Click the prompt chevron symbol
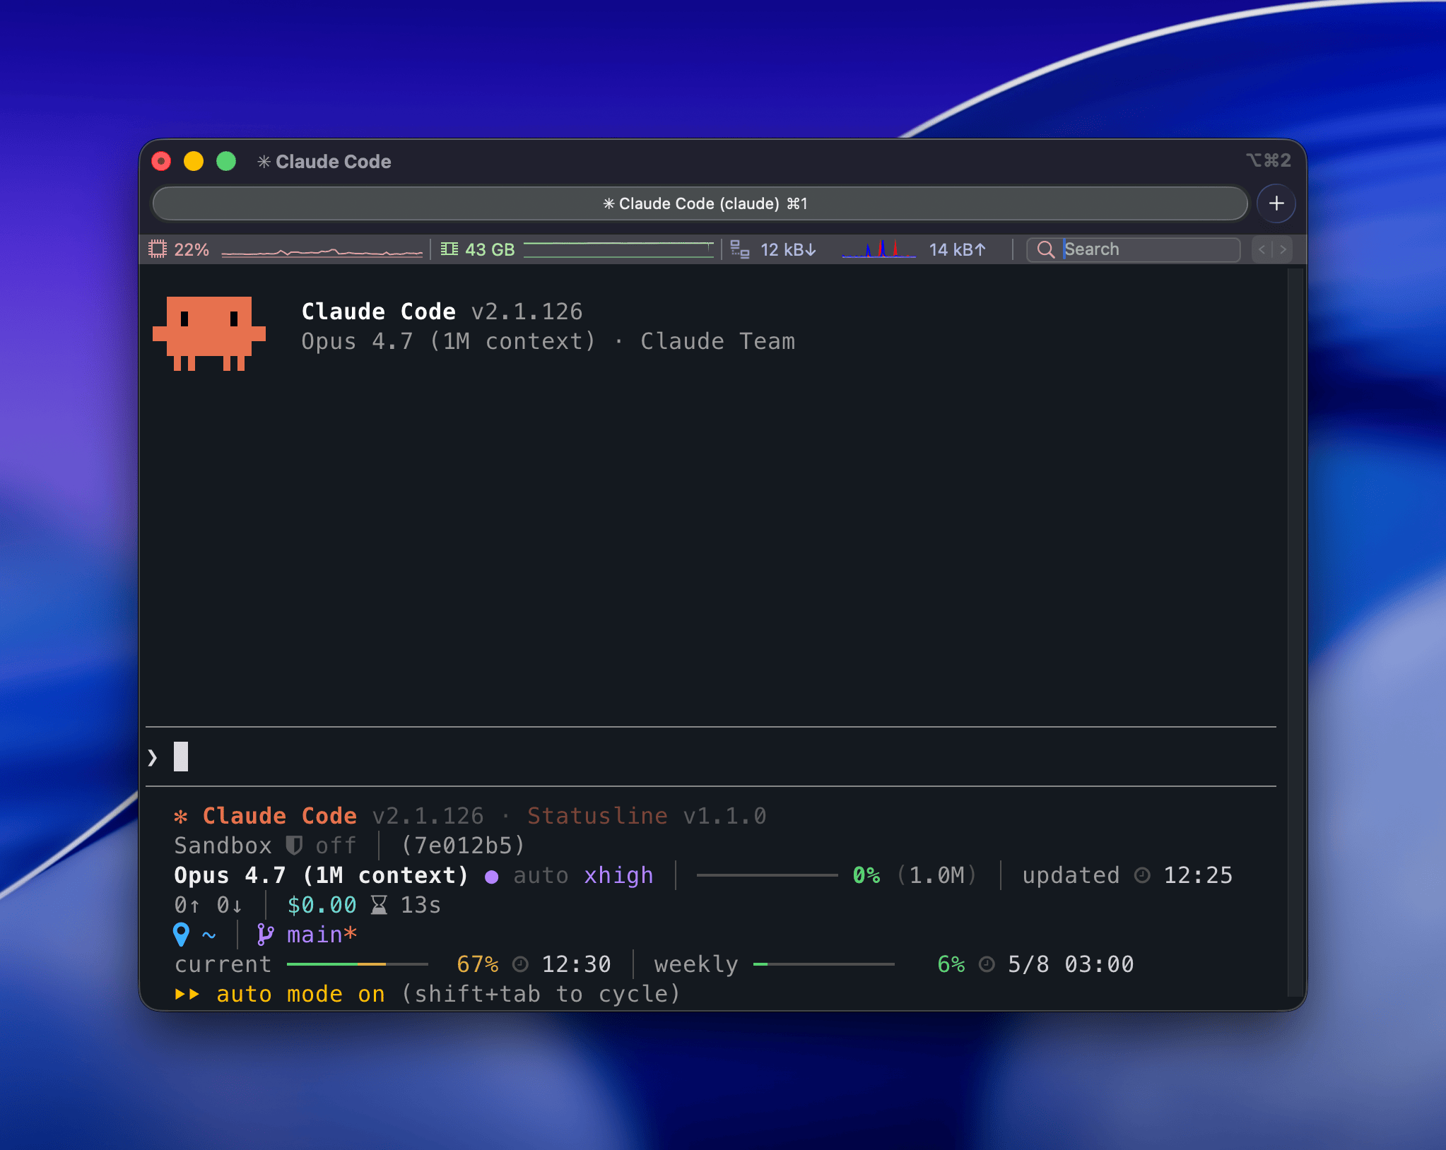 tap(153, 757)
